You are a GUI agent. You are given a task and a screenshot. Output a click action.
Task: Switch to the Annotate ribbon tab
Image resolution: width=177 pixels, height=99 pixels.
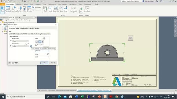[x=19, y=4]
